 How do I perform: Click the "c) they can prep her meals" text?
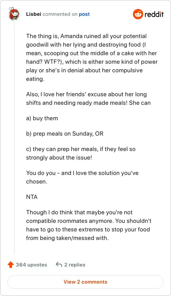pyautogui.click(x=81, y=153)
